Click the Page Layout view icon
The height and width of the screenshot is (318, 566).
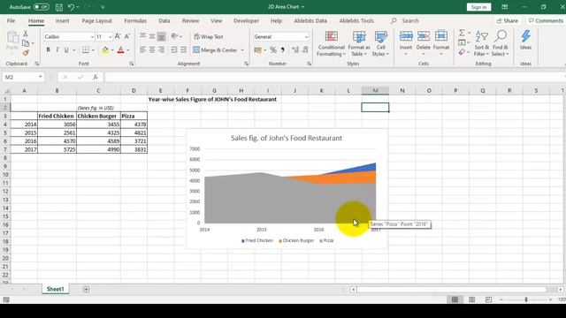point(471,299)
